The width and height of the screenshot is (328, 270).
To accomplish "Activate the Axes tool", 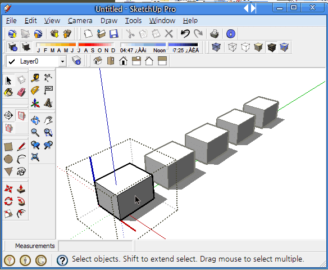I will [35, 103].
